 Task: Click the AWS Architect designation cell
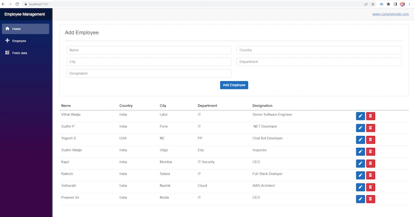pyautogui.click(x=263, y=186)
